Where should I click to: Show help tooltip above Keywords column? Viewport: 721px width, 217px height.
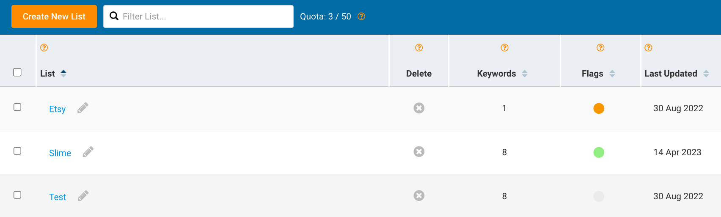pyautogui.click(x=504, y=48)
